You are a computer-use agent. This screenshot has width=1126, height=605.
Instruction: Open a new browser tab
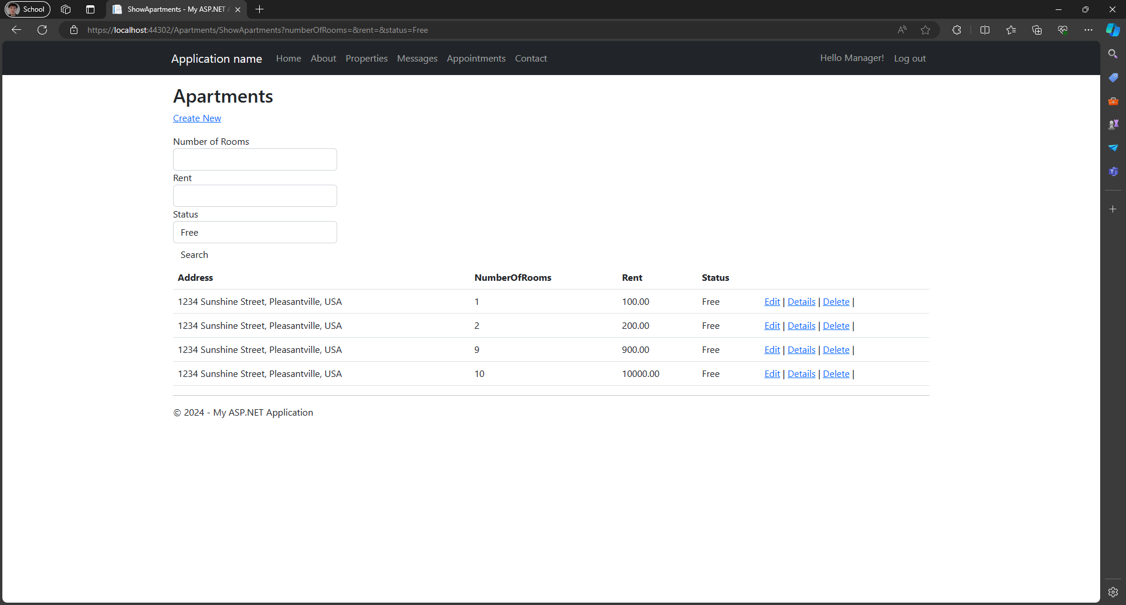[x=260, y=9]
